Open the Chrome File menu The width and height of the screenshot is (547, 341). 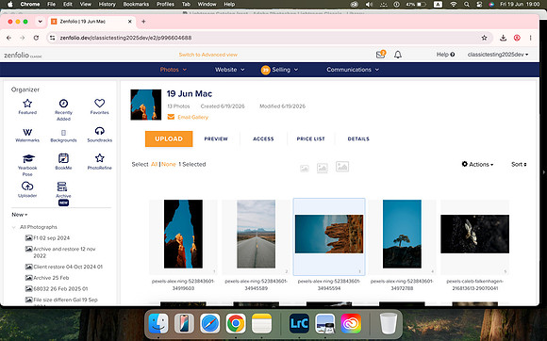51,4
